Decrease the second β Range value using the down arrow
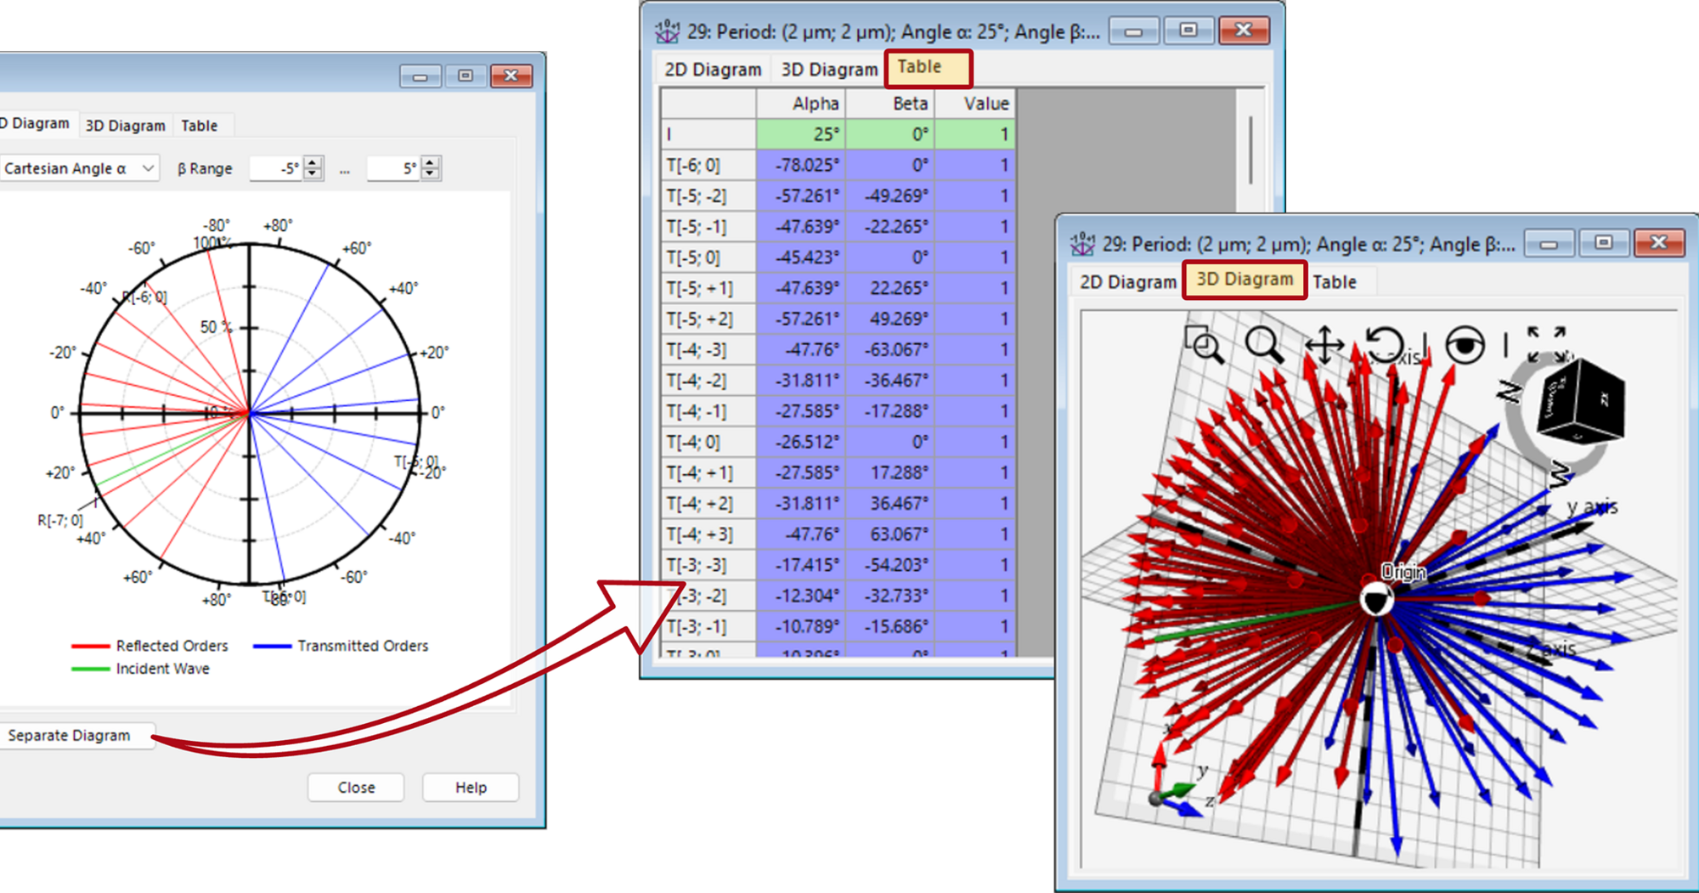 tap(432, 173)
